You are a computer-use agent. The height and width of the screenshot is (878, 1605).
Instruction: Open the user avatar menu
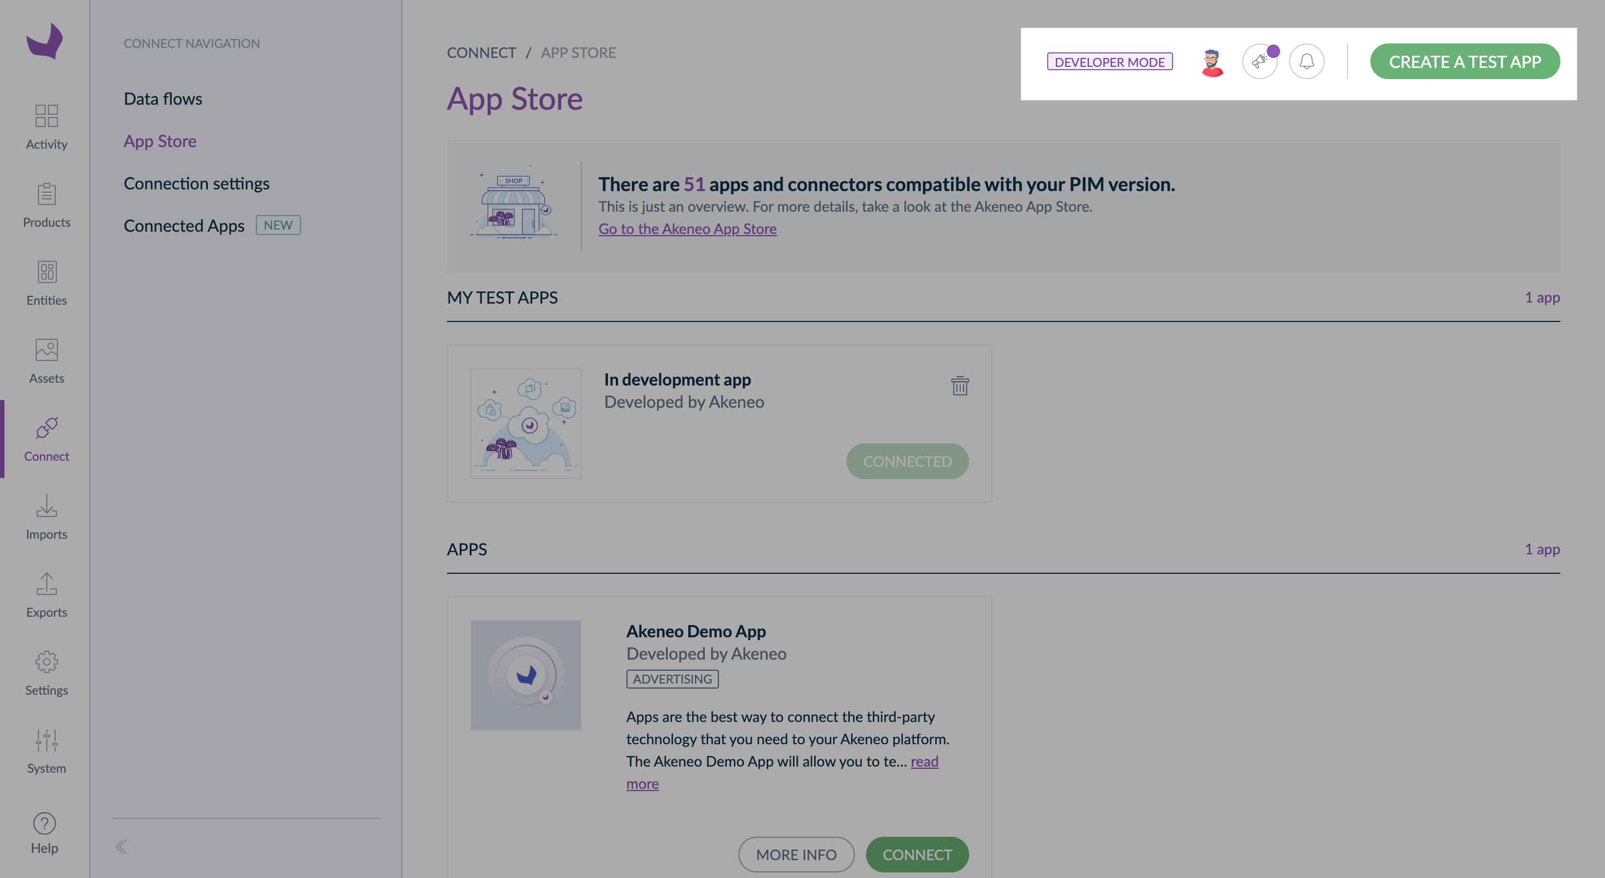click(x=1212, y=62)
